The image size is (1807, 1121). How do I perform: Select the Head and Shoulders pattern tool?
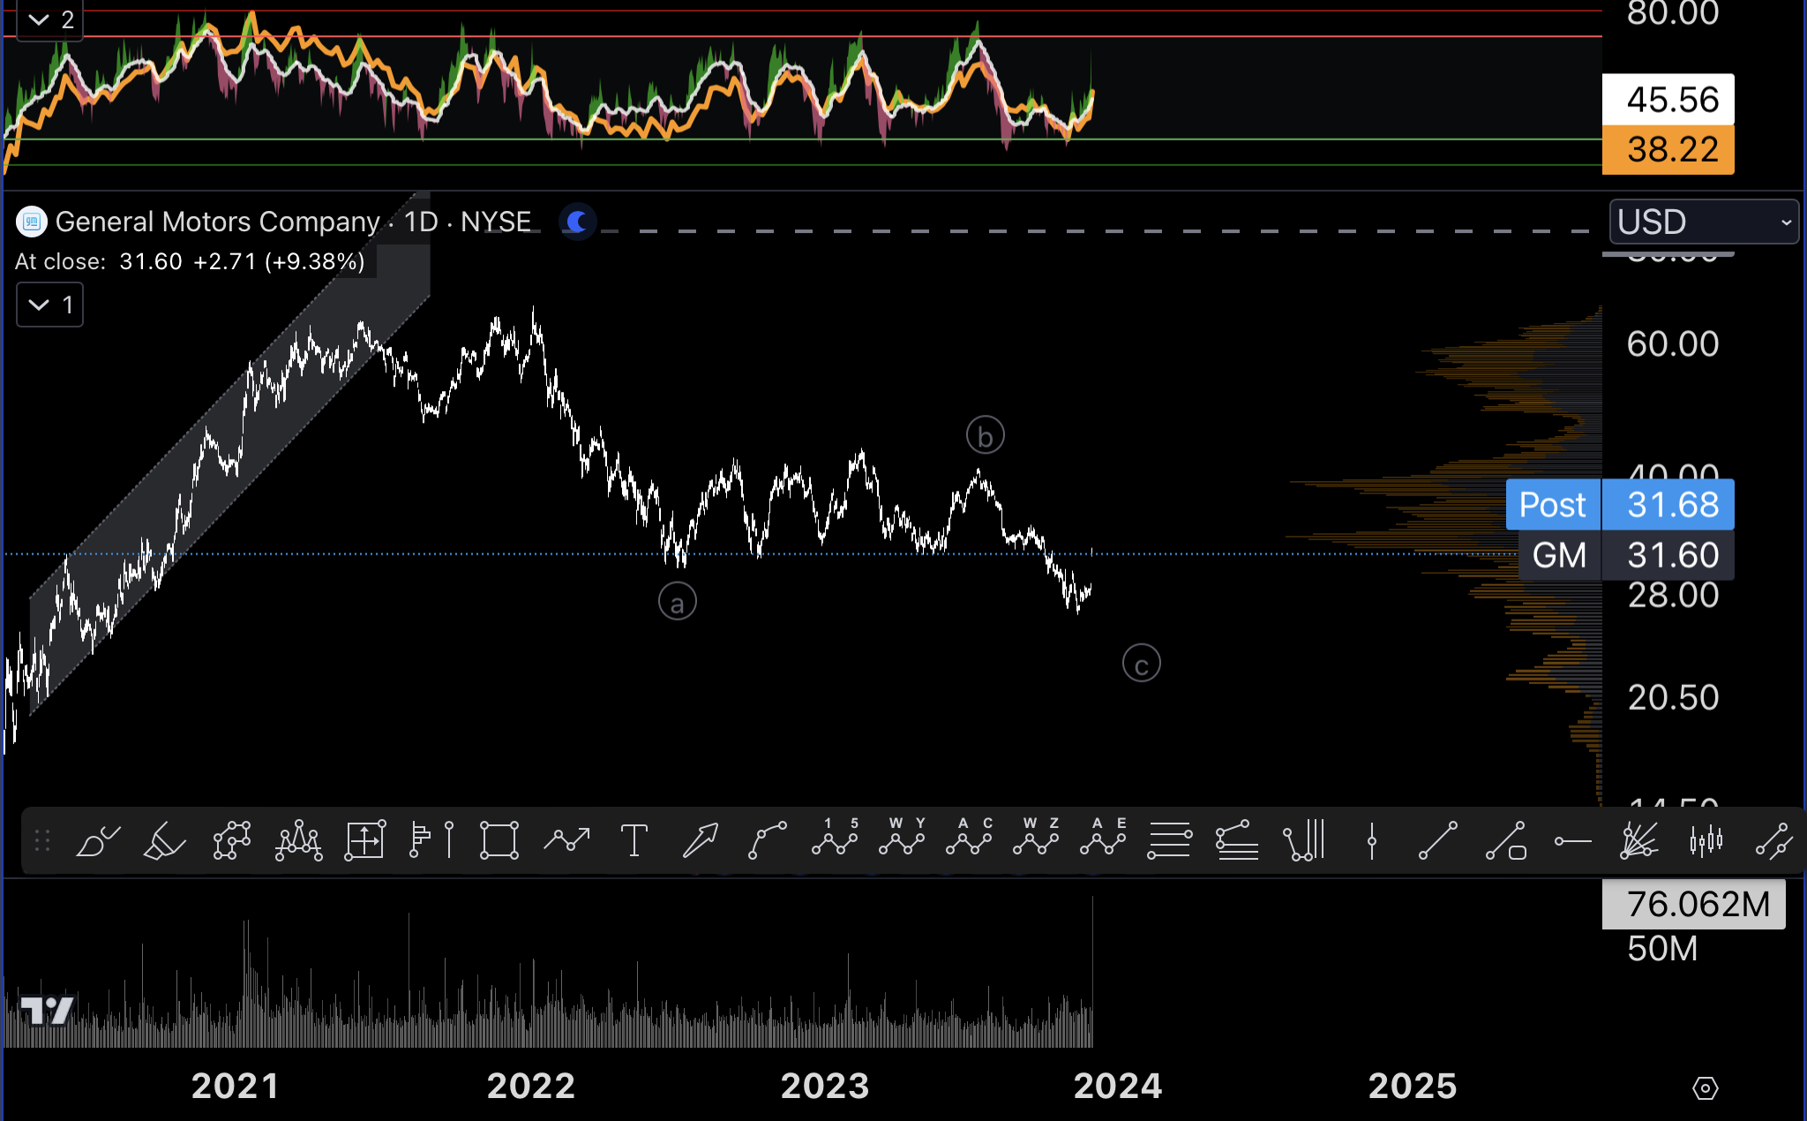click(298, 840)
